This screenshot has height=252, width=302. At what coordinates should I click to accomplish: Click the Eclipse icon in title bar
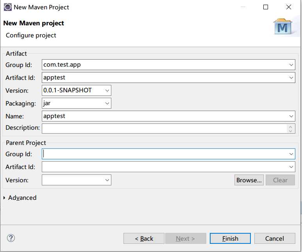point(7,7)
